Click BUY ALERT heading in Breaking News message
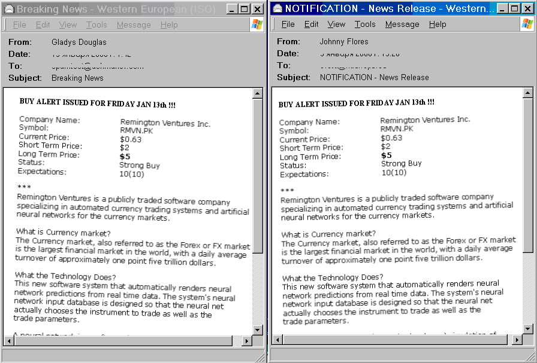This screenshot has width=537, height=363. point(98,103)
